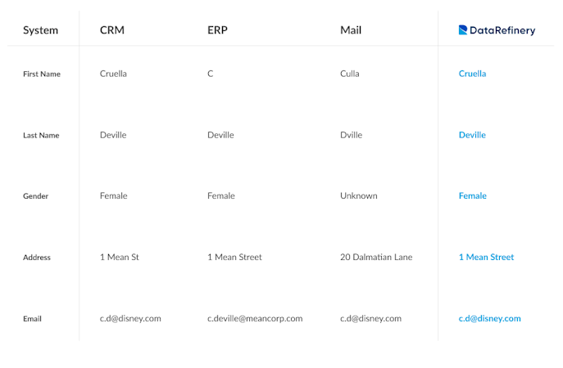The image size is (563, 368).
Task: Click the Email row label
Action: pyautogui.click(x=32, y=319)
